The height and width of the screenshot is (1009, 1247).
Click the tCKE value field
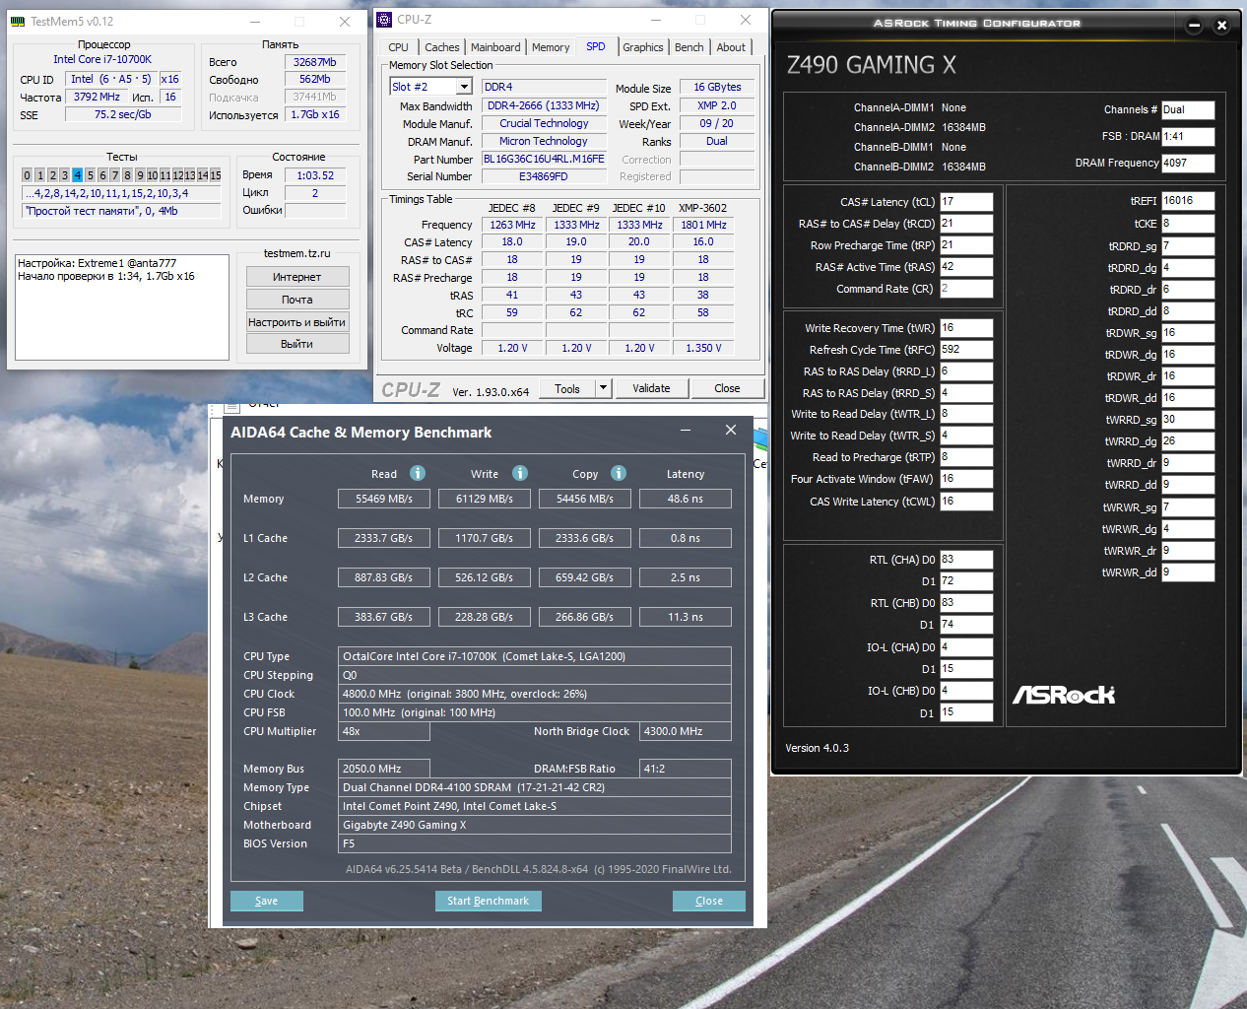click(1188, 224)
